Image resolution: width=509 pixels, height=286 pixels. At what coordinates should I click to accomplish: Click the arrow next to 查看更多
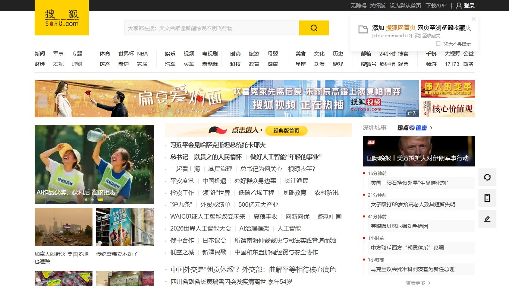click(429, 283)
